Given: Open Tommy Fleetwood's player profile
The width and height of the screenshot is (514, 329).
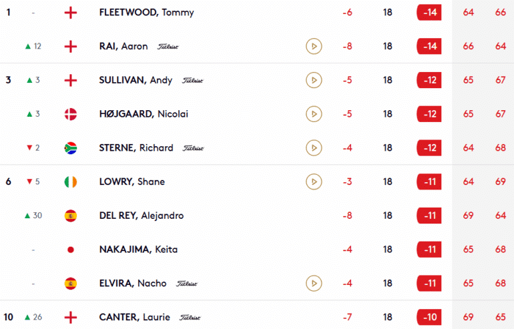Looking at the screenshot, I should click(x=146, y=13).
